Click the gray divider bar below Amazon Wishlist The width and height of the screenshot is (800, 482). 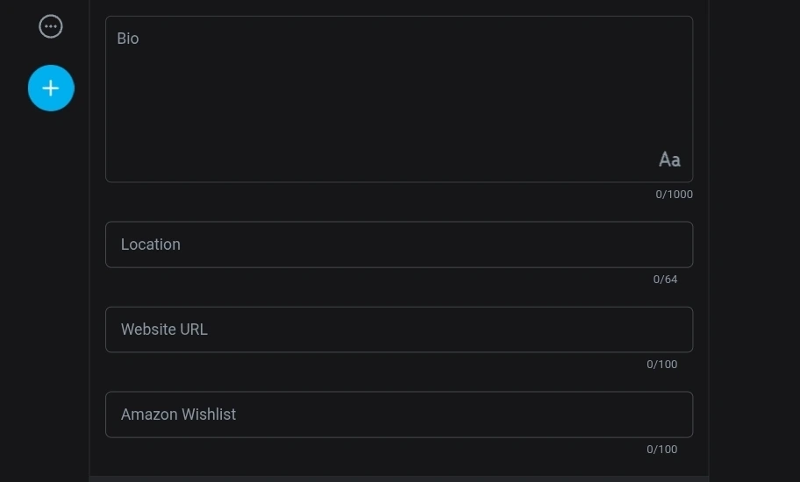[399, 478]
